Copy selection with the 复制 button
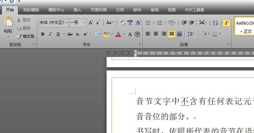Viewport: 254px width, 133px height. pyautogui.click(x=24, y=28)
